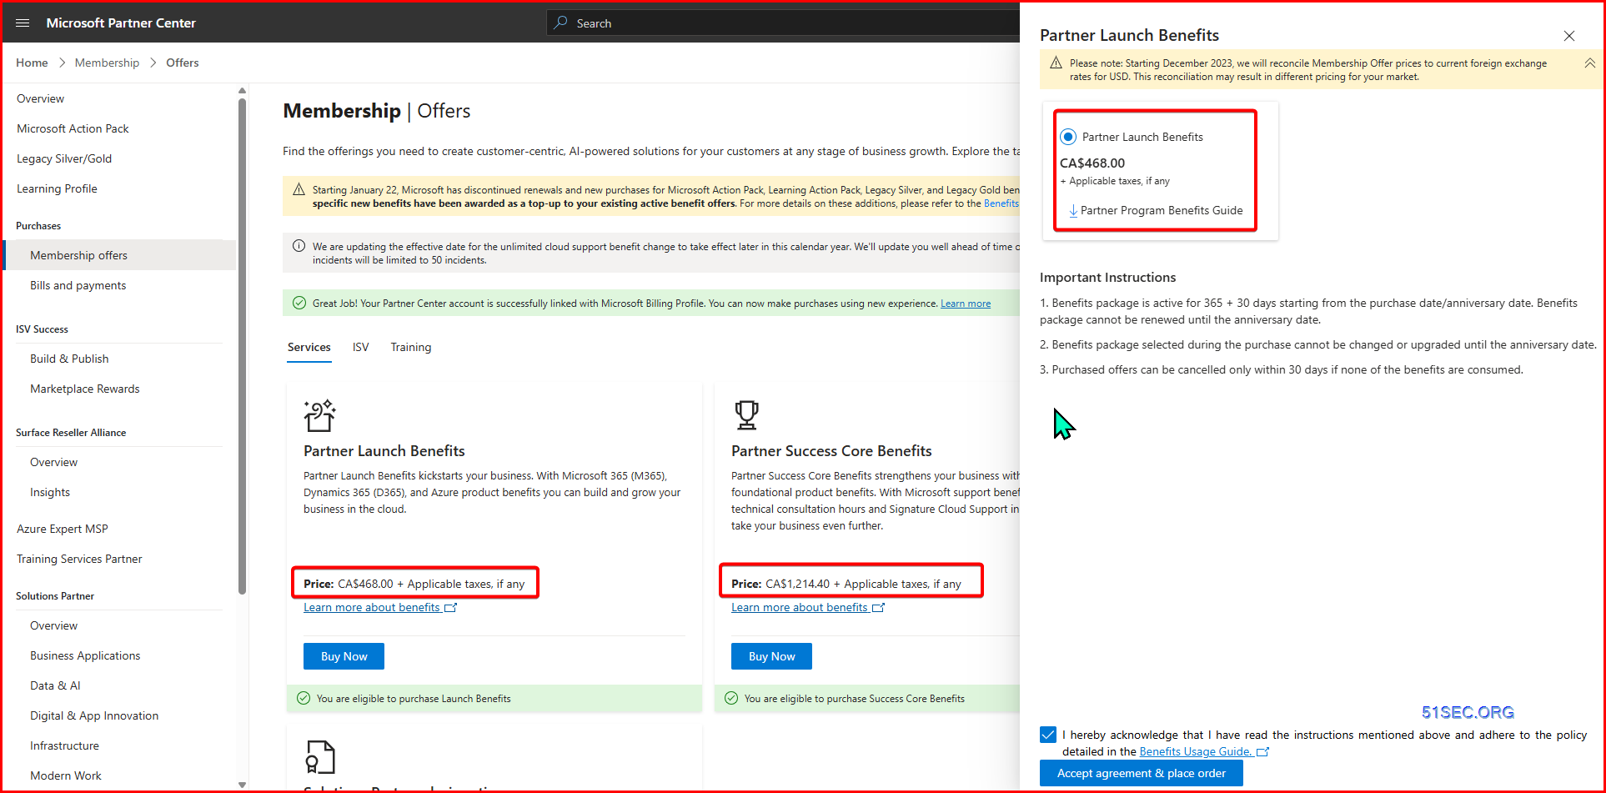
Task: Click the chevron between Home and Membership
Action: click(x=62, y=63)
